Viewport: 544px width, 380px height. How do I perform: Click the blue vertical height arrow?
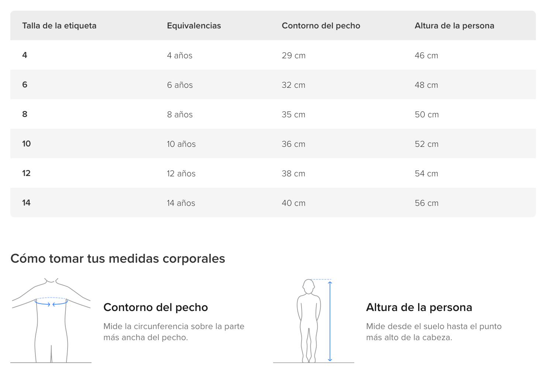[x=330, y=321]
